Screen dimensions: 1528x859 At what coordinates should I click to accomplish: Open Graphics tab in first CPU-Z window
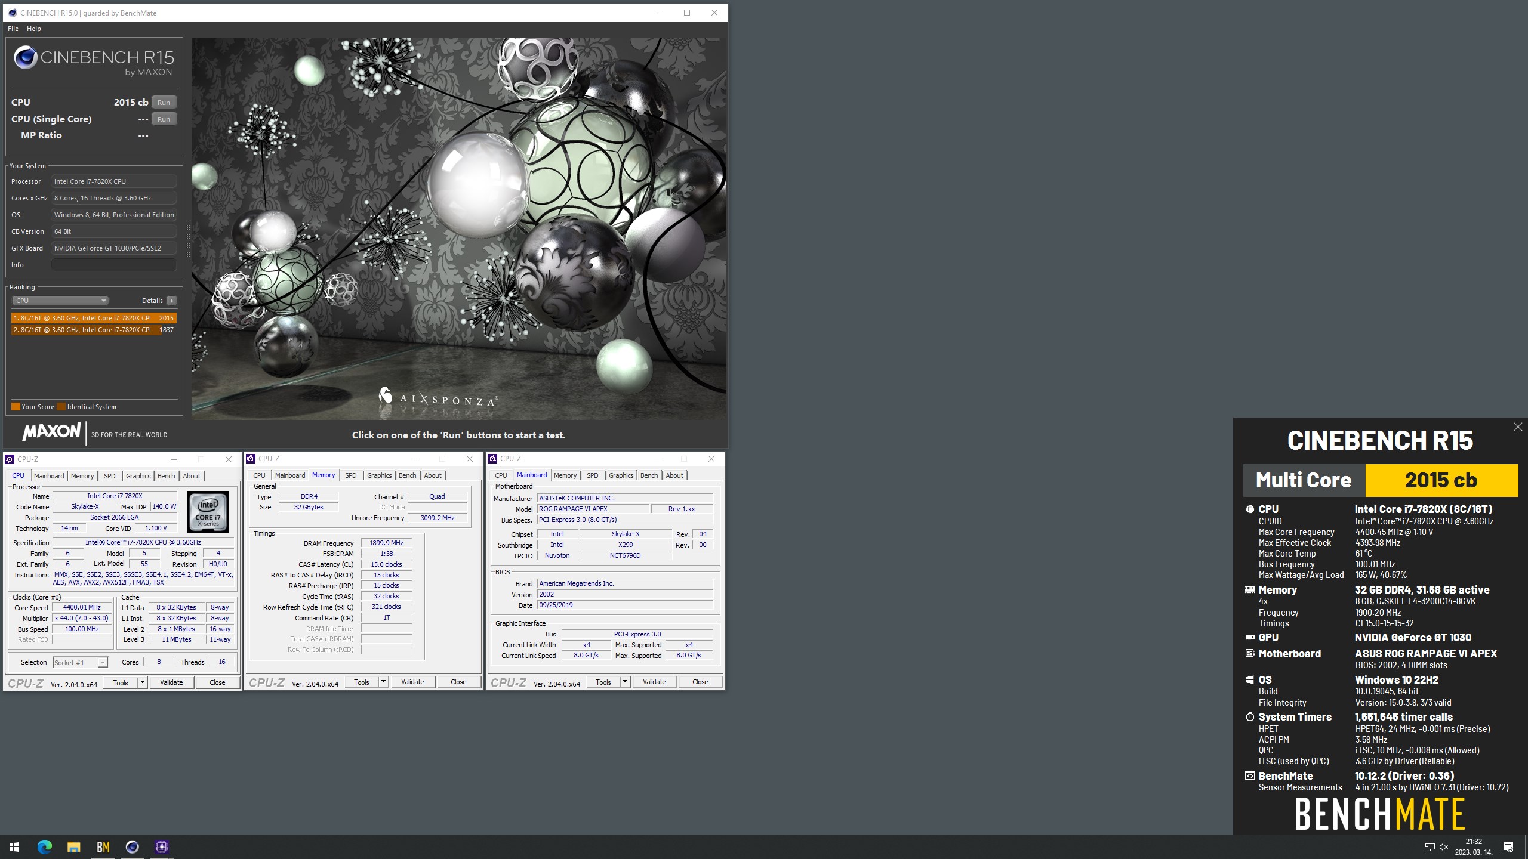point(138,476)
